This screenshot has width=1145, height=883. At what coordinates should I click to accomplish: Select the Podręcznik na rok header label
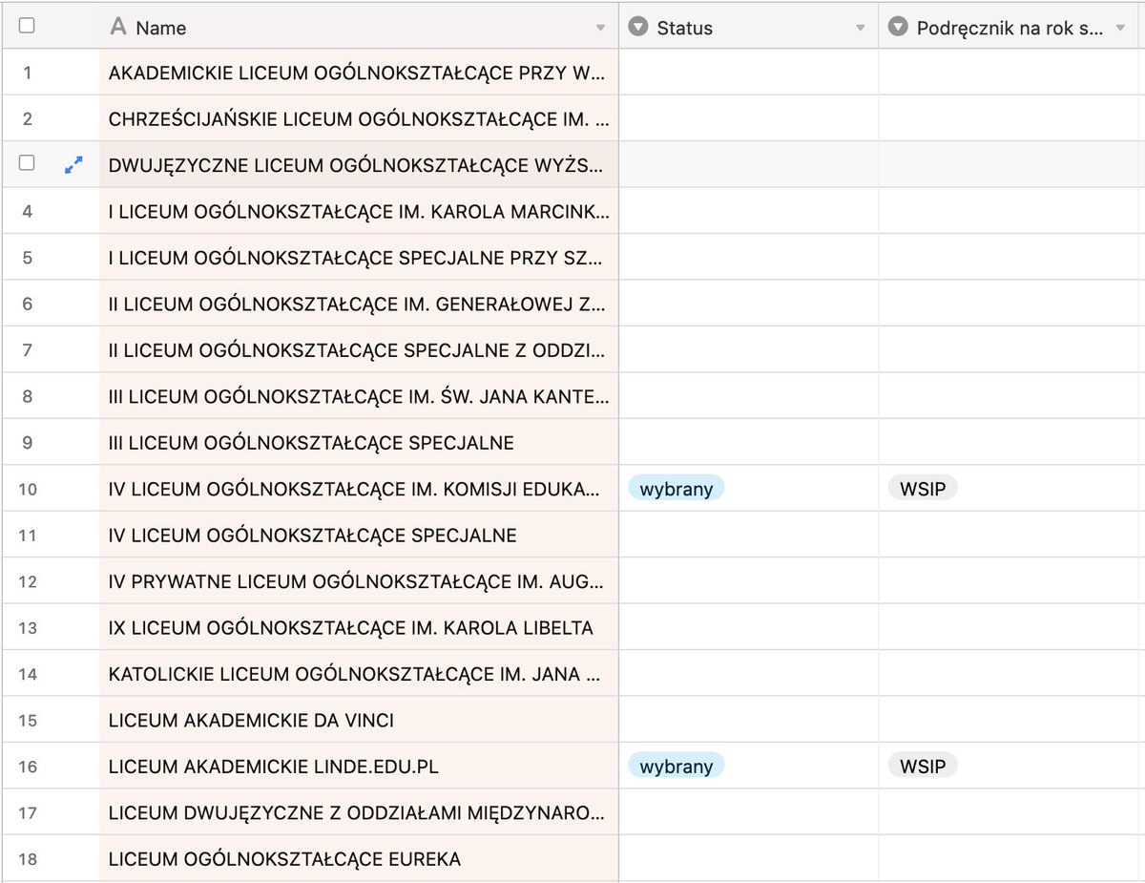1010,28
